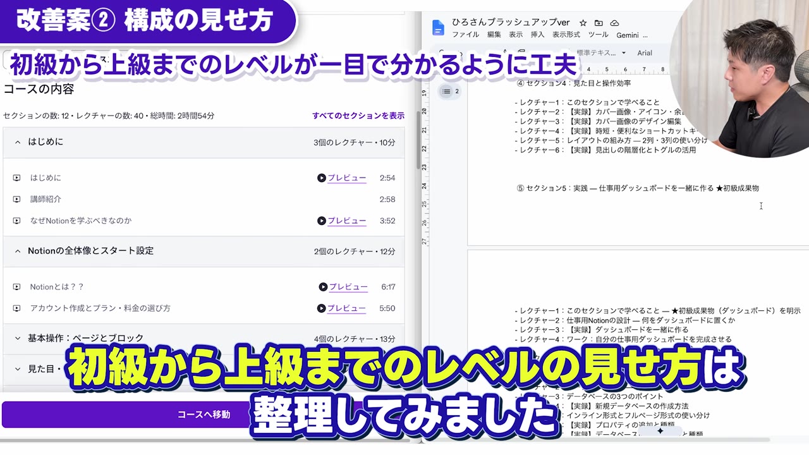Image resolution: width=809 pixels, height=455 pixels.
Task: Click the play icon for はじめに preview
Action: coord(322,178)
